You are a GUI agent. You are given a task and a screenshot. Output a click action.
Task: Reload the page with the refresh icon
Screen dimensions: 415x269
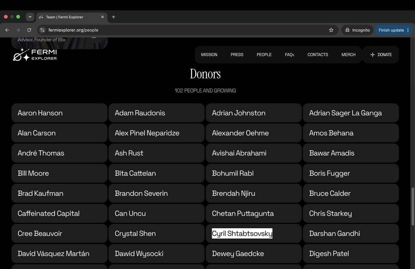pos(29,30)
